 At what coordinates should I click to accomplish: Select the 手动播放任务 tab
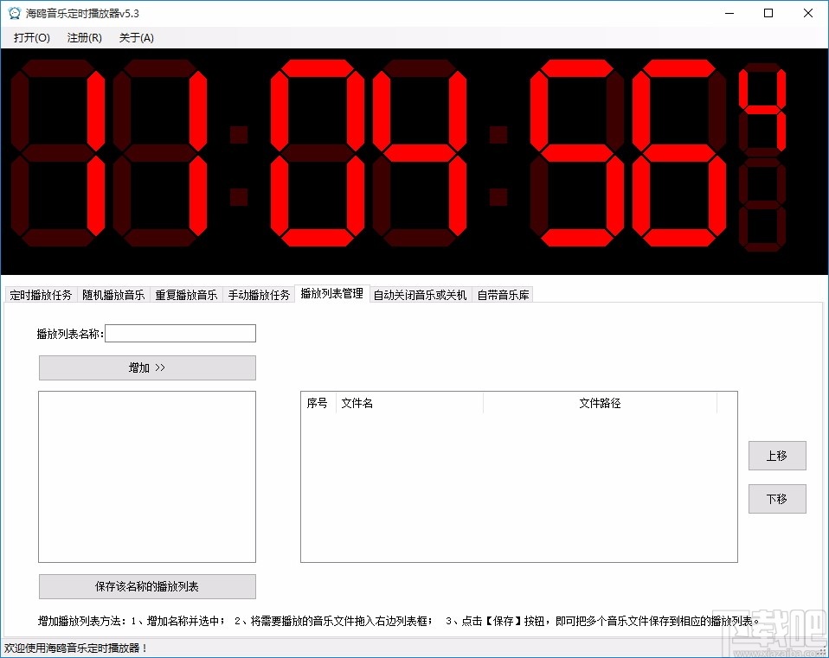point(259,294)
